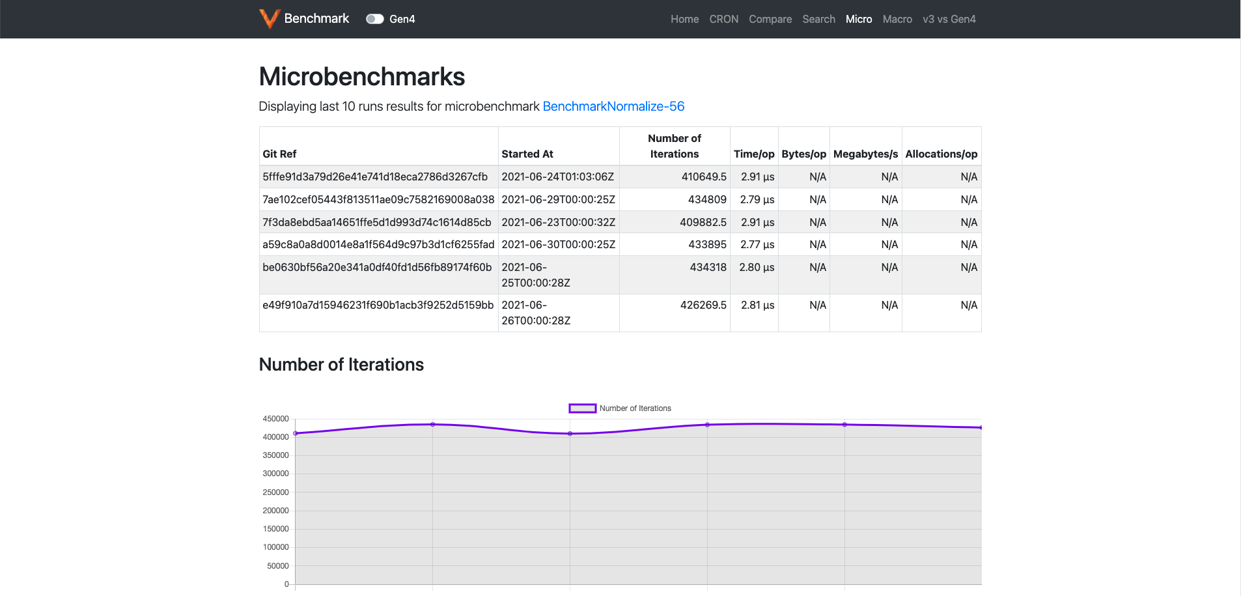Screen dimensions: 1241x596
Task: Go to the Compare page
Action: click(x=770, y=19)
